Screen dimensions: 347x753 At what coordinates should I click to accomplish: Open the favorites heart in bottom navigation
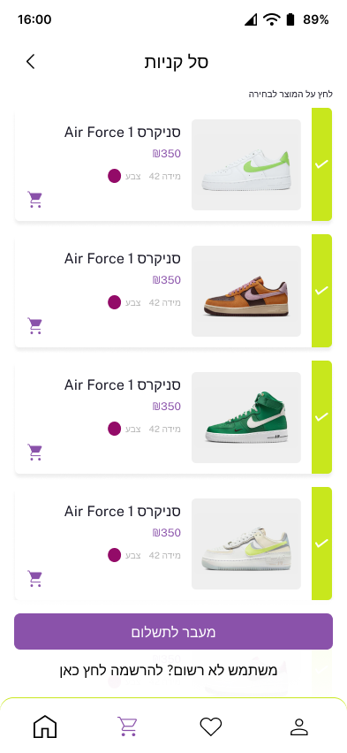[x=211, y=726]
